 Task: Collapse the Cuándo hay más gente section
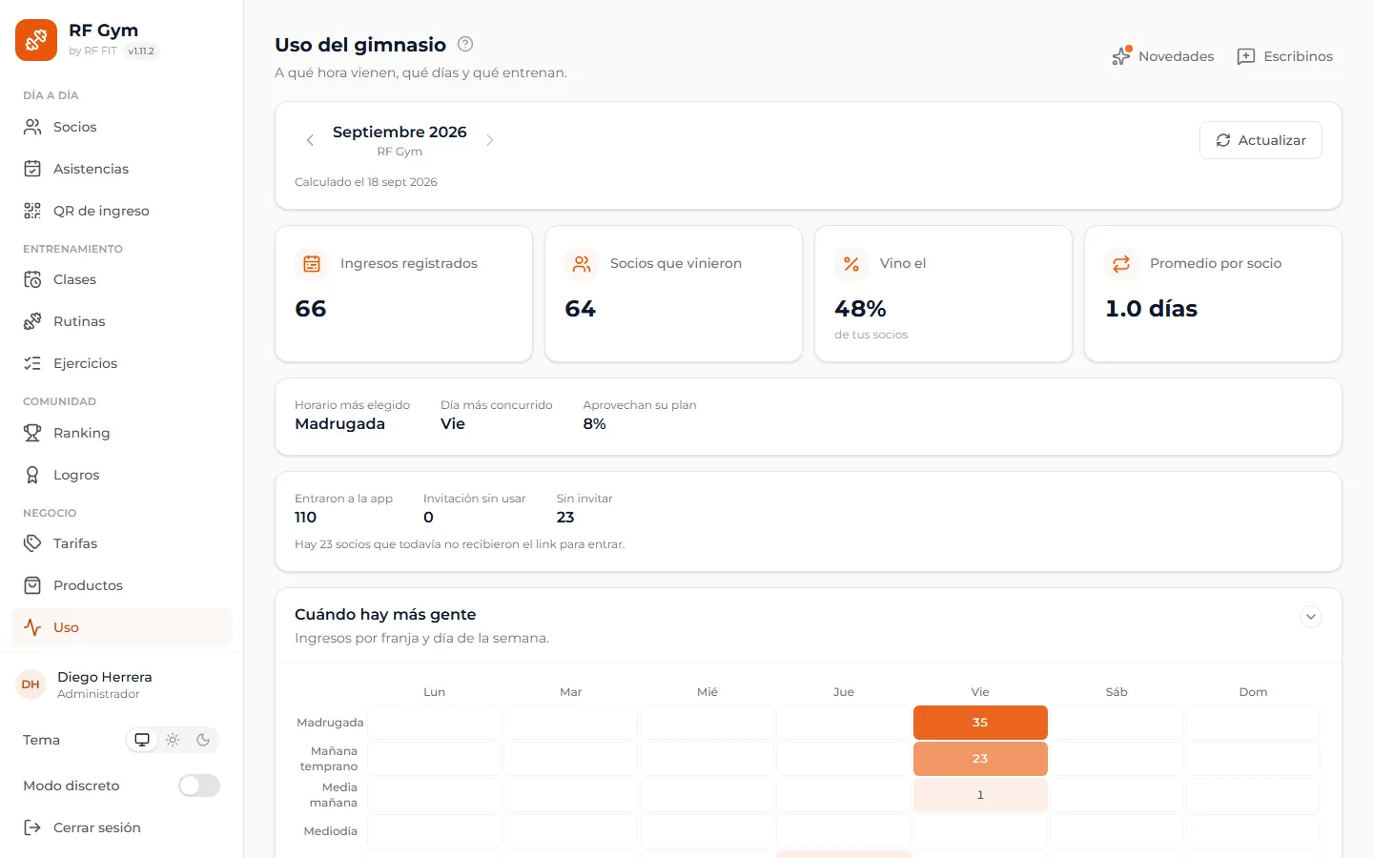tap(1311, 617)
